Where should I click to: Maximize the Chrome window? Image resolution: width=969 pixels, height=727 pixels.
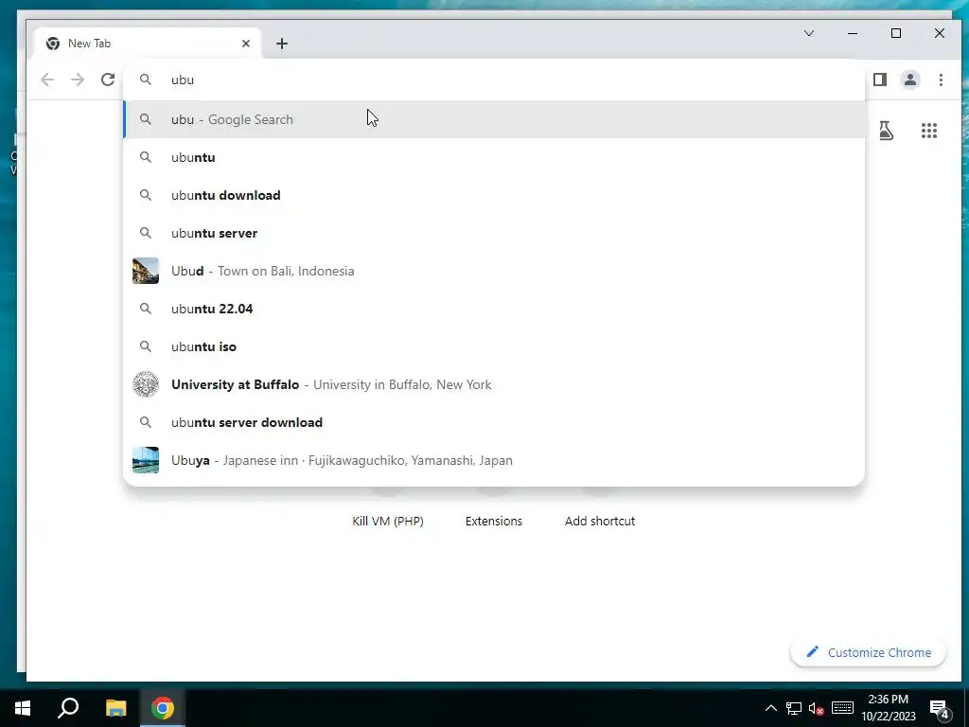(x=896, y=33)
